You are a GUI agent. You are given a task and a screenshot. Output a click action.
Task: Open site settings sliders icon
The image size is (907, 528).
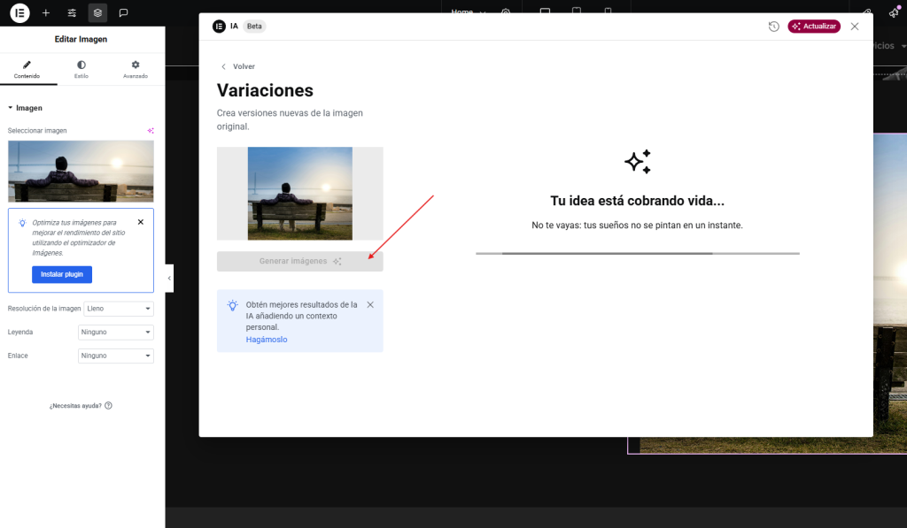point(72,13)
